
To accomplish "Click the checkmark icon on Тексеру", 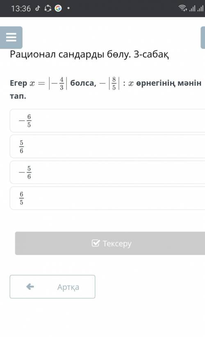I will (96, 243).
